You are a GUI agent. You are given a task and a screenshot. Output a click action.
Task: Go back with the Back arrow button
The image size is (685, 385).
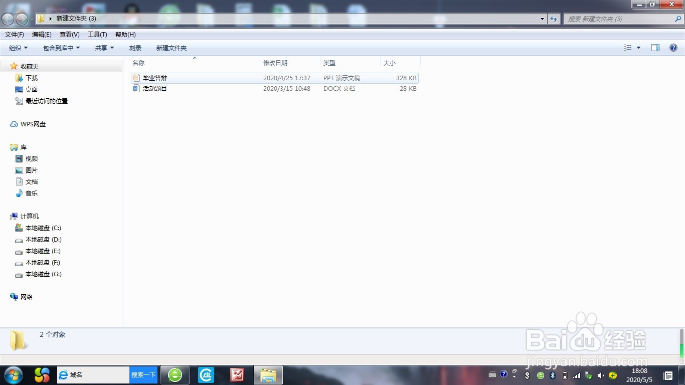point(8,19)
